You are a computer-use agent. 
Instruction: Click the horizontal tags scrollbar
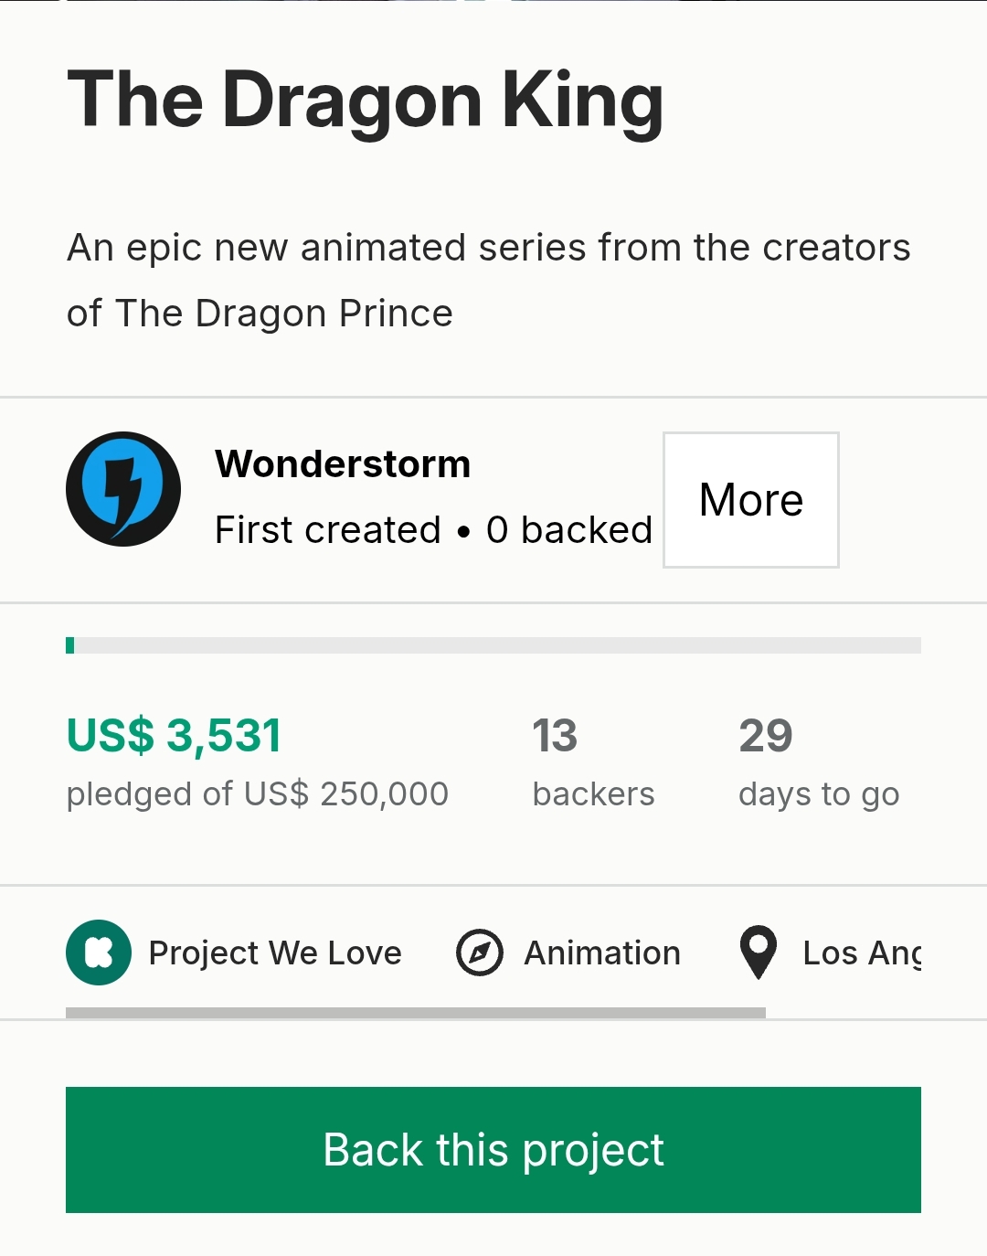[416, 1013]
